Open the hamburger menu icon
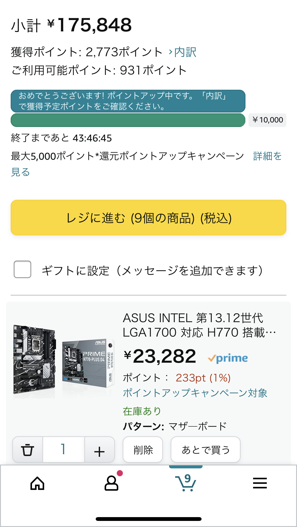The height and width of the screenshot is (527, 297). [x=260, y=483]
